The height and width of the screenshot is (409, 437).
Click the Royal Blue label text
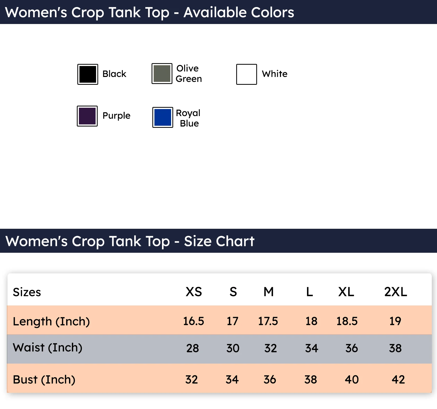click(188, 118)
